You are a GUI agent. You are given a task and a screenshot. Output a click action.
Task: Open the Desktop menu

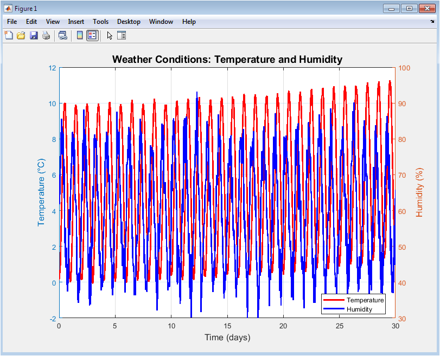(x=129, y=22)
